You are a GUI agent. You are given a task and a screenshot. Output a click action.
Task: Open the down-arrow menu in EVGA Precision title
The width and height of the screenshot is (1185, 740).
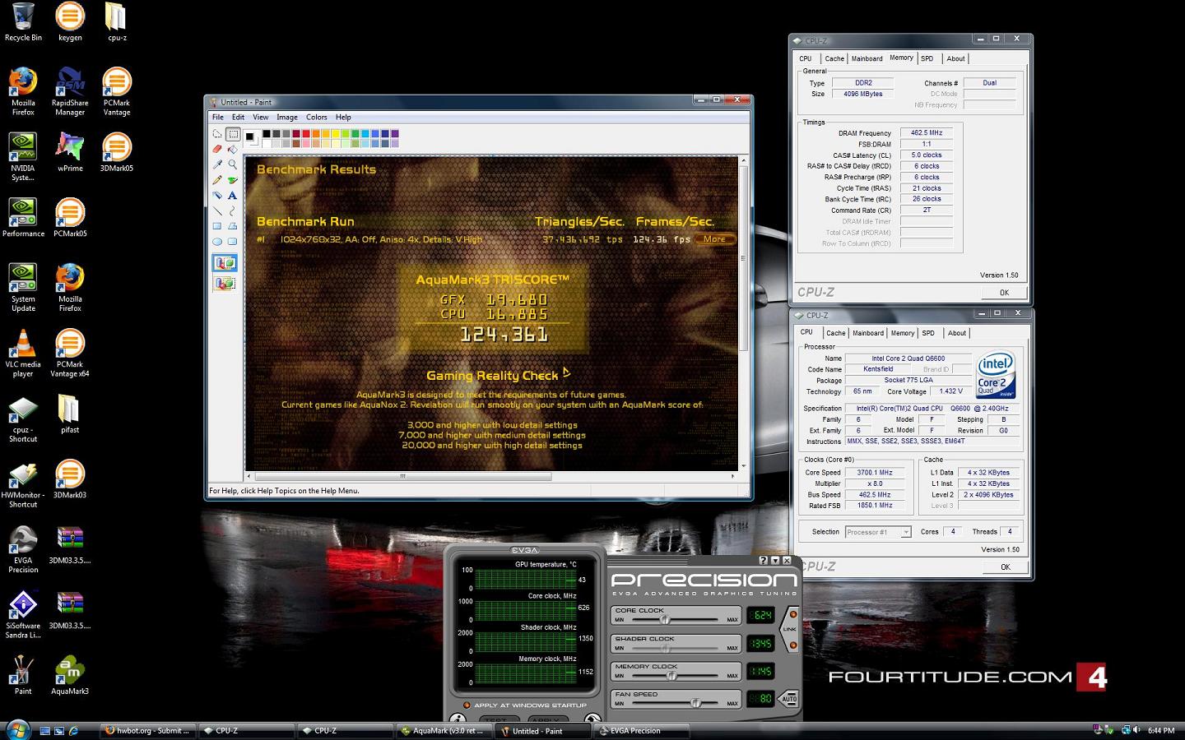click(774, 561)
